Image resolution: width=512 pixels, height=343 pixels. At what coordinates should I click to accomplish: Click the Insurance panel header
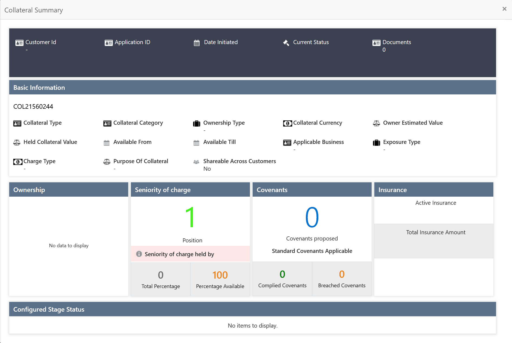point(434,190)
